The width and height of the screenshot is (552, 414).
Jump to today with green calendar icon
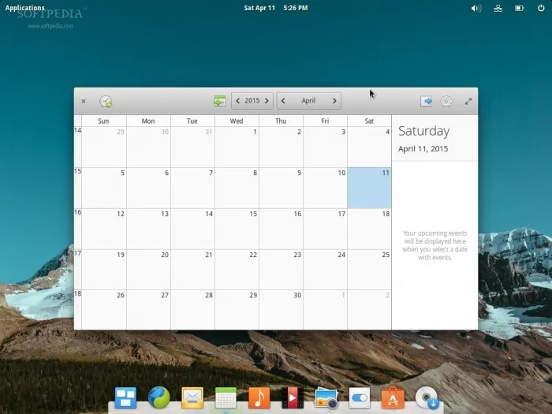point(220,101)
